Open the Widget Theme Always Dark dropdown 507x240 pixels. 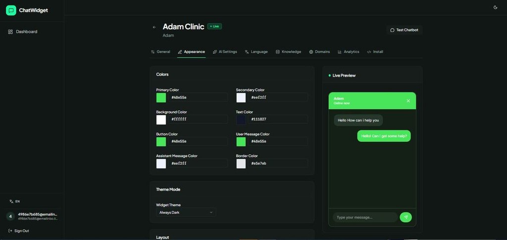click(186, 212)
